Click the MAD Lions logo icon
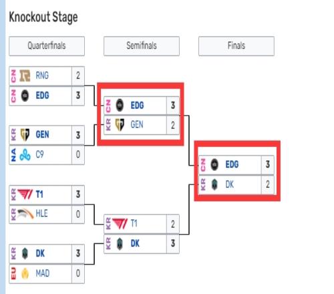Image resolution: width=334 pixels, height=294 pixels. (x=25, y=273)
